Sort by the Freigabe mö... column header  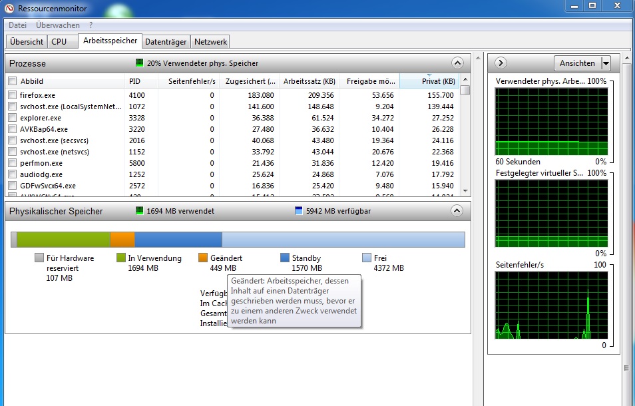(x=369, y=81)
